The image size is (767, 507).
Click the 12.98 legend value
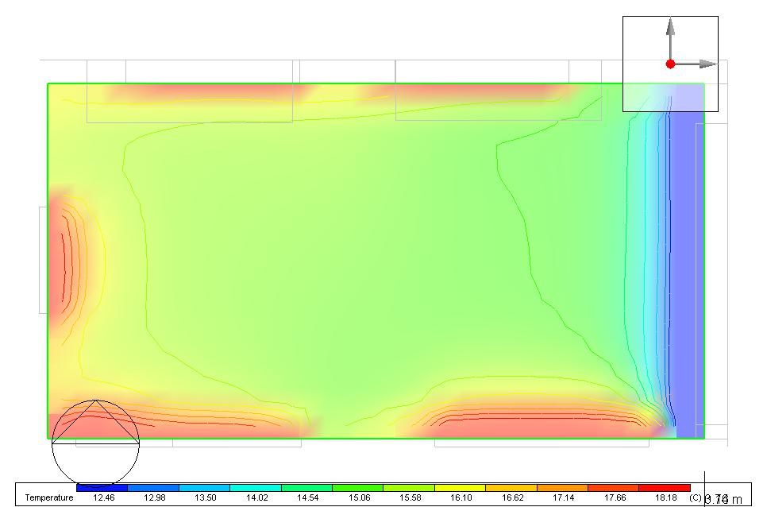[155, 497]
